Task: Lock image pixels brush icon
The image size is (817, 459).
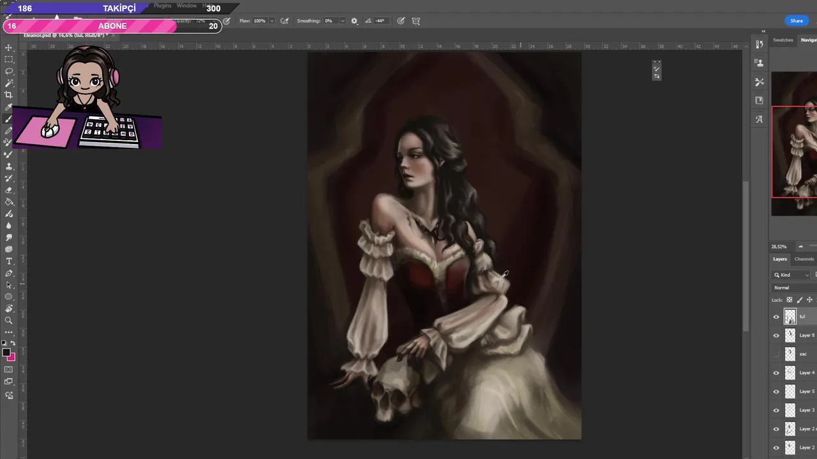Action: [799, 300]
